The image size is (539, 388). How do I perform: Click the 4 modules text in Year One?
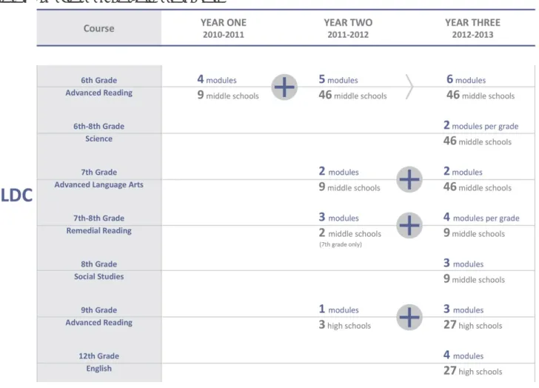tap(217, 79)
